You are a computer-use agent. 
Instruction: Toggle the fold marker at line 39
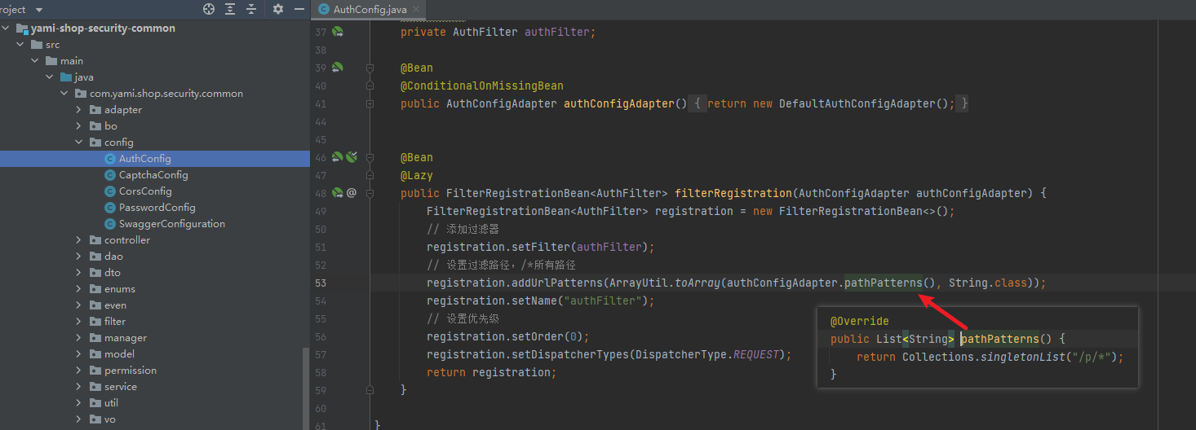370,68
